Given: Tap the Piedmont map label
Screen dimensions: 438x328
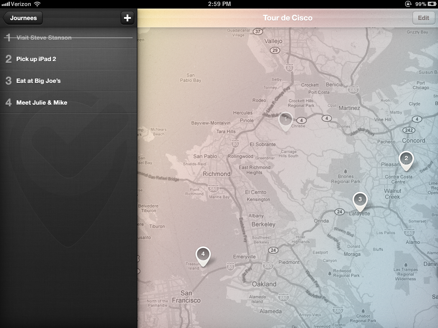Looking at the screenshot, I should coord(289,262).
